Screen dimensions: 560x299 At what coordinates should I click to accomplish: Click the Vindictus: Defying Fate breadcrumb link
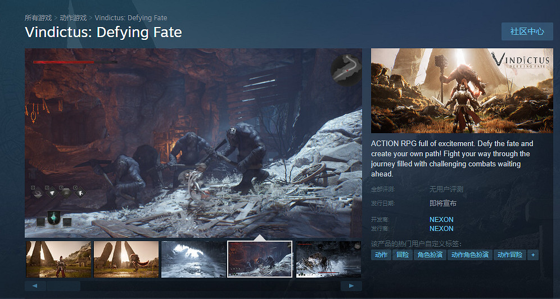(x=131, y=18)
